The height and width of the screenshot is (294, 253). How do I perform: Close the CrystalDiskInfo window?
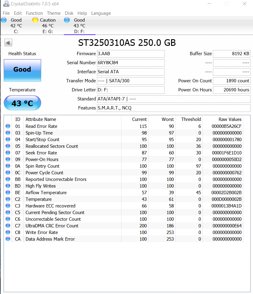point(245,4)
